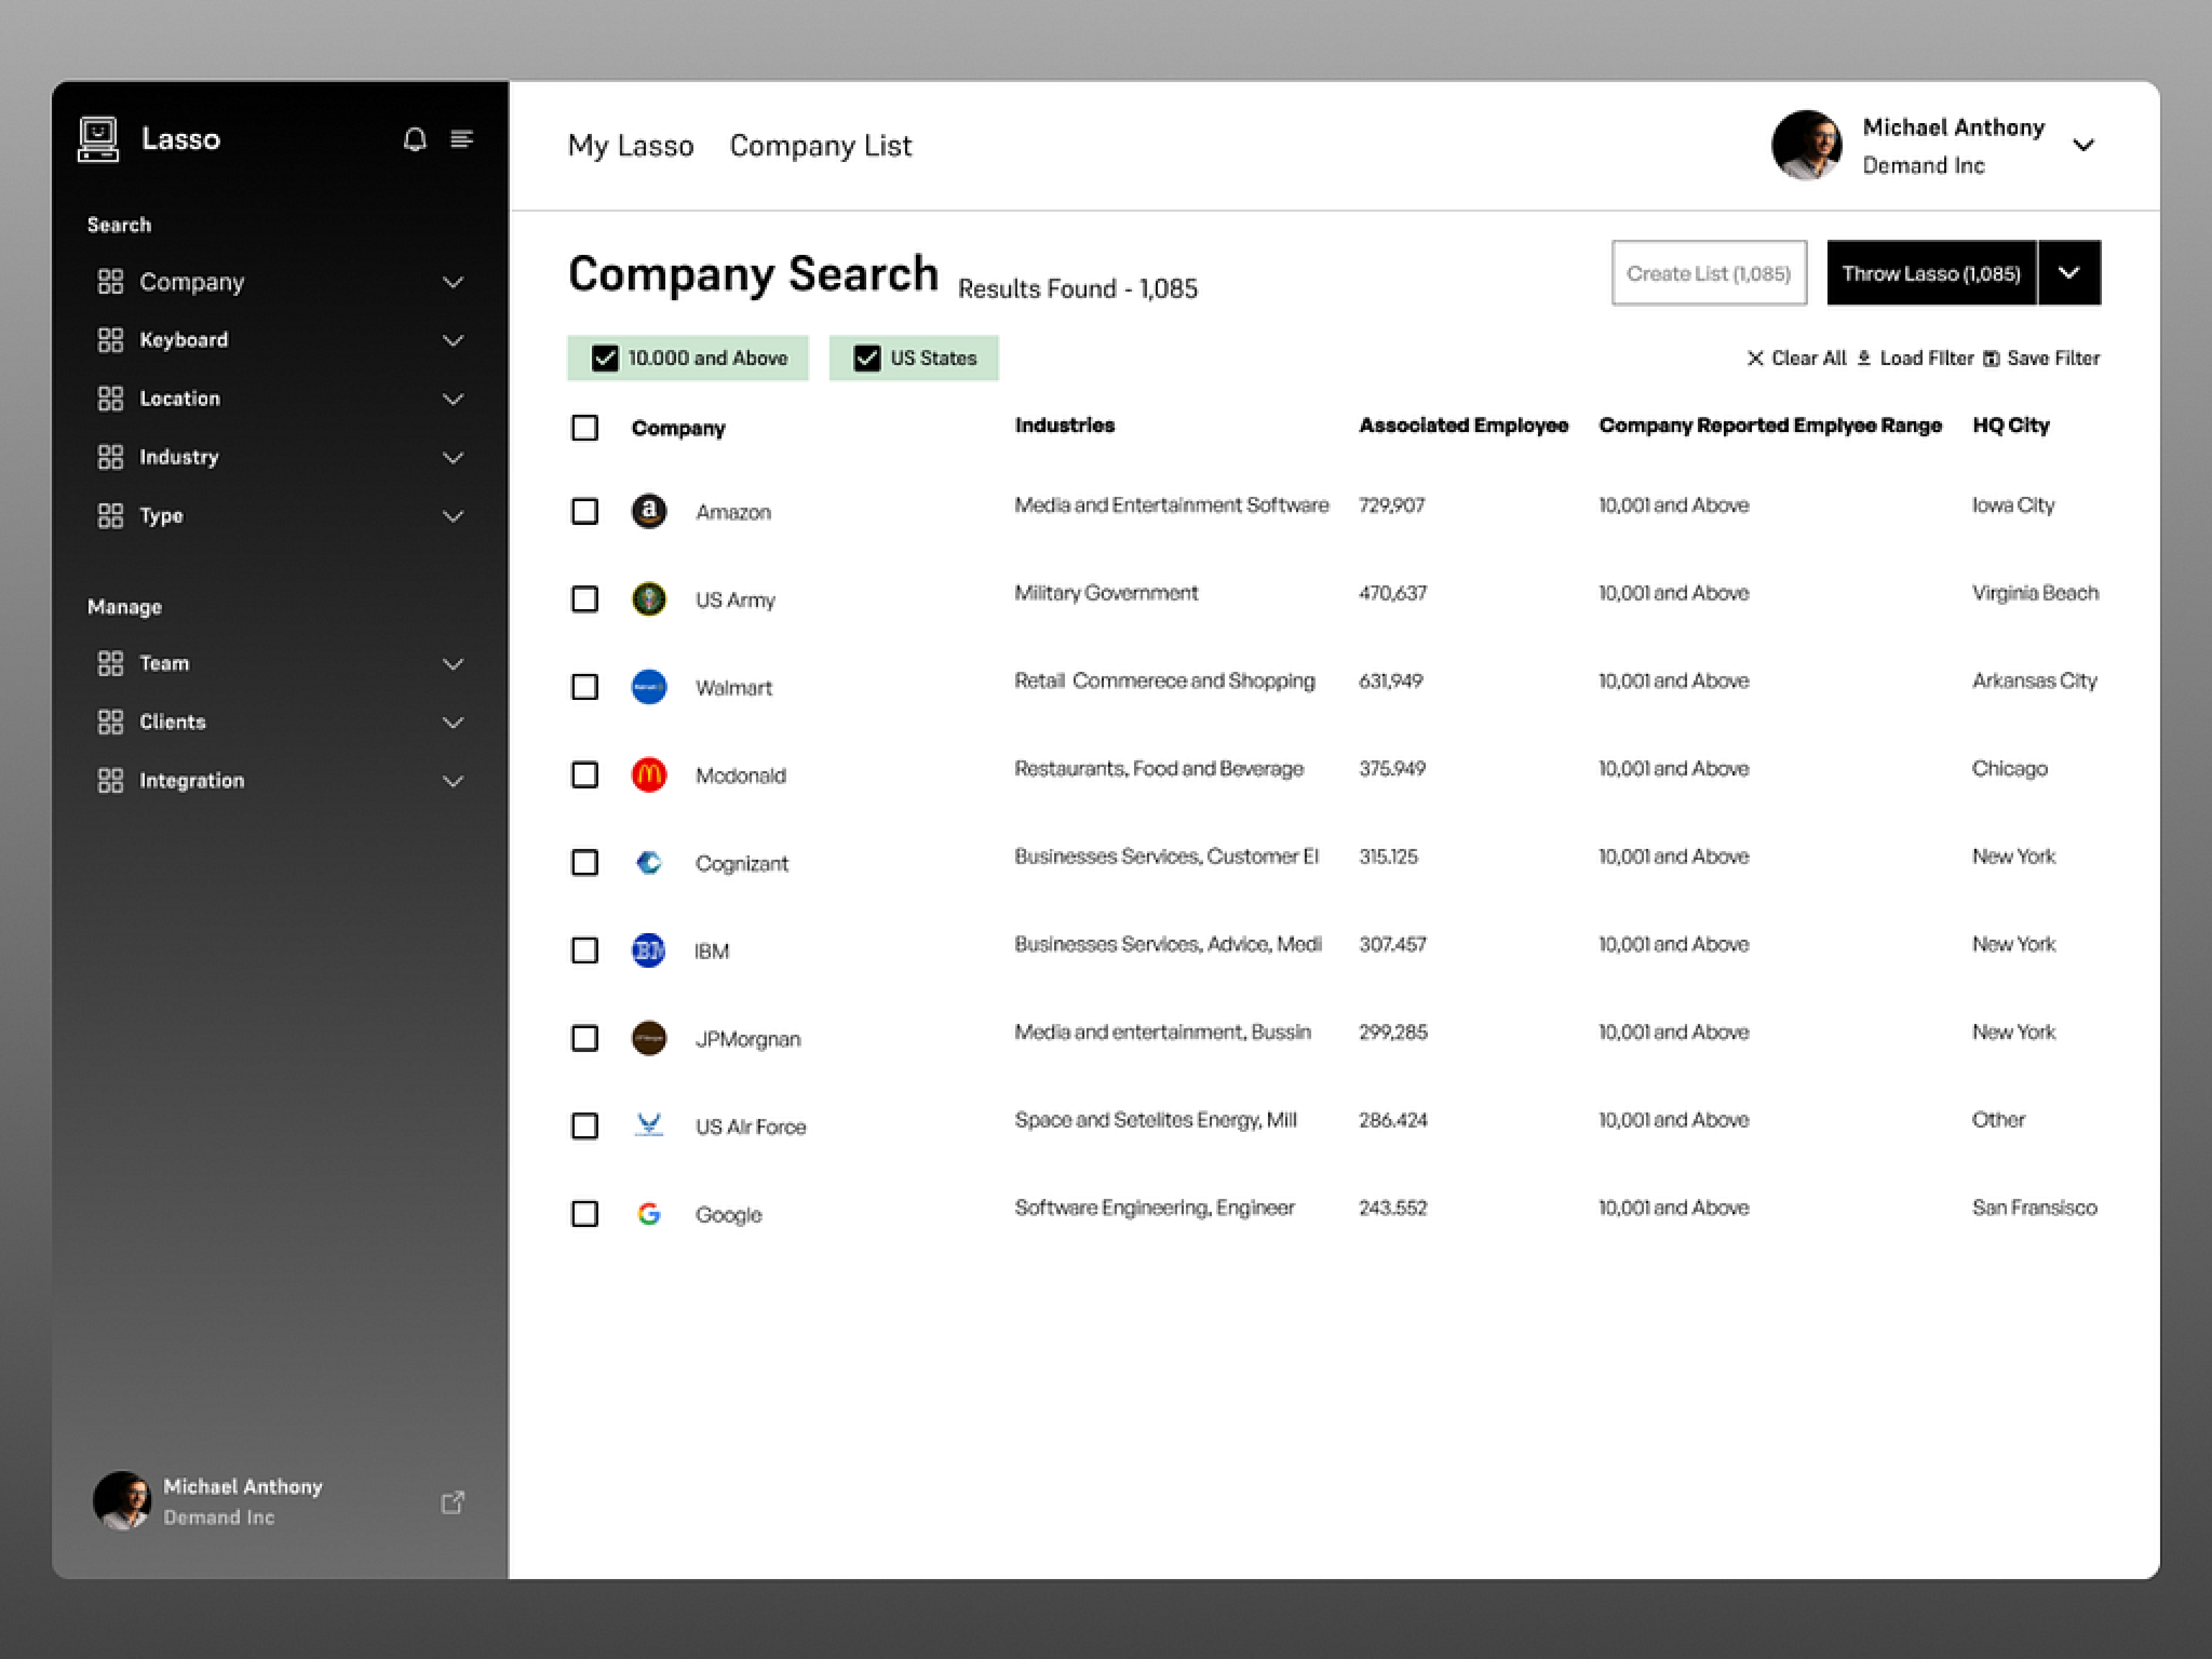Click the grid icon beside Clients

coord(110,722)
